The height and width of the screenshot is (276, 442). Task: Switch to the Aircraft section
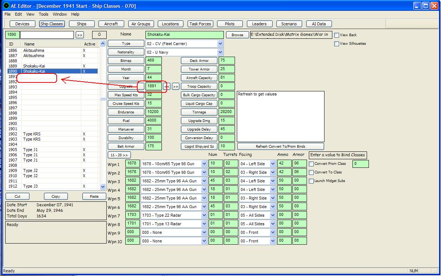pyautogui.click(x=111, y=24)
